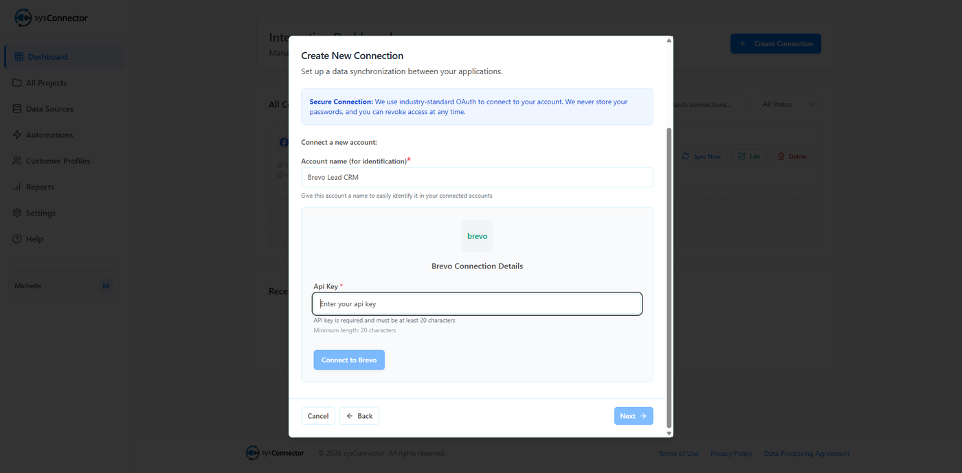Open Automations lightning icon

[x=17, y=135]
